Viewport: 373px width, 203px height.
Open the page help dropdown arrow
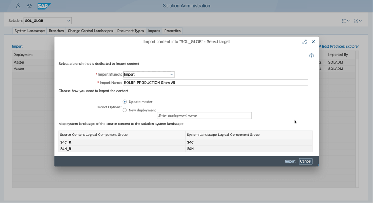click(361, 21)
